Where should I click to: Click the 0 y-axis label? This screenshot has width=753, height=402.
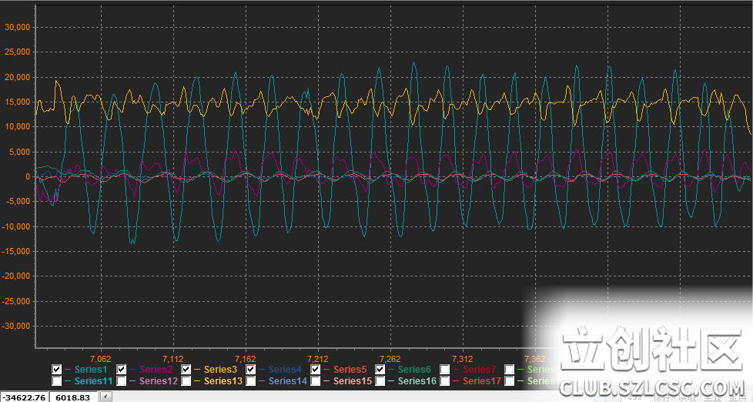[x=28, y=177]
